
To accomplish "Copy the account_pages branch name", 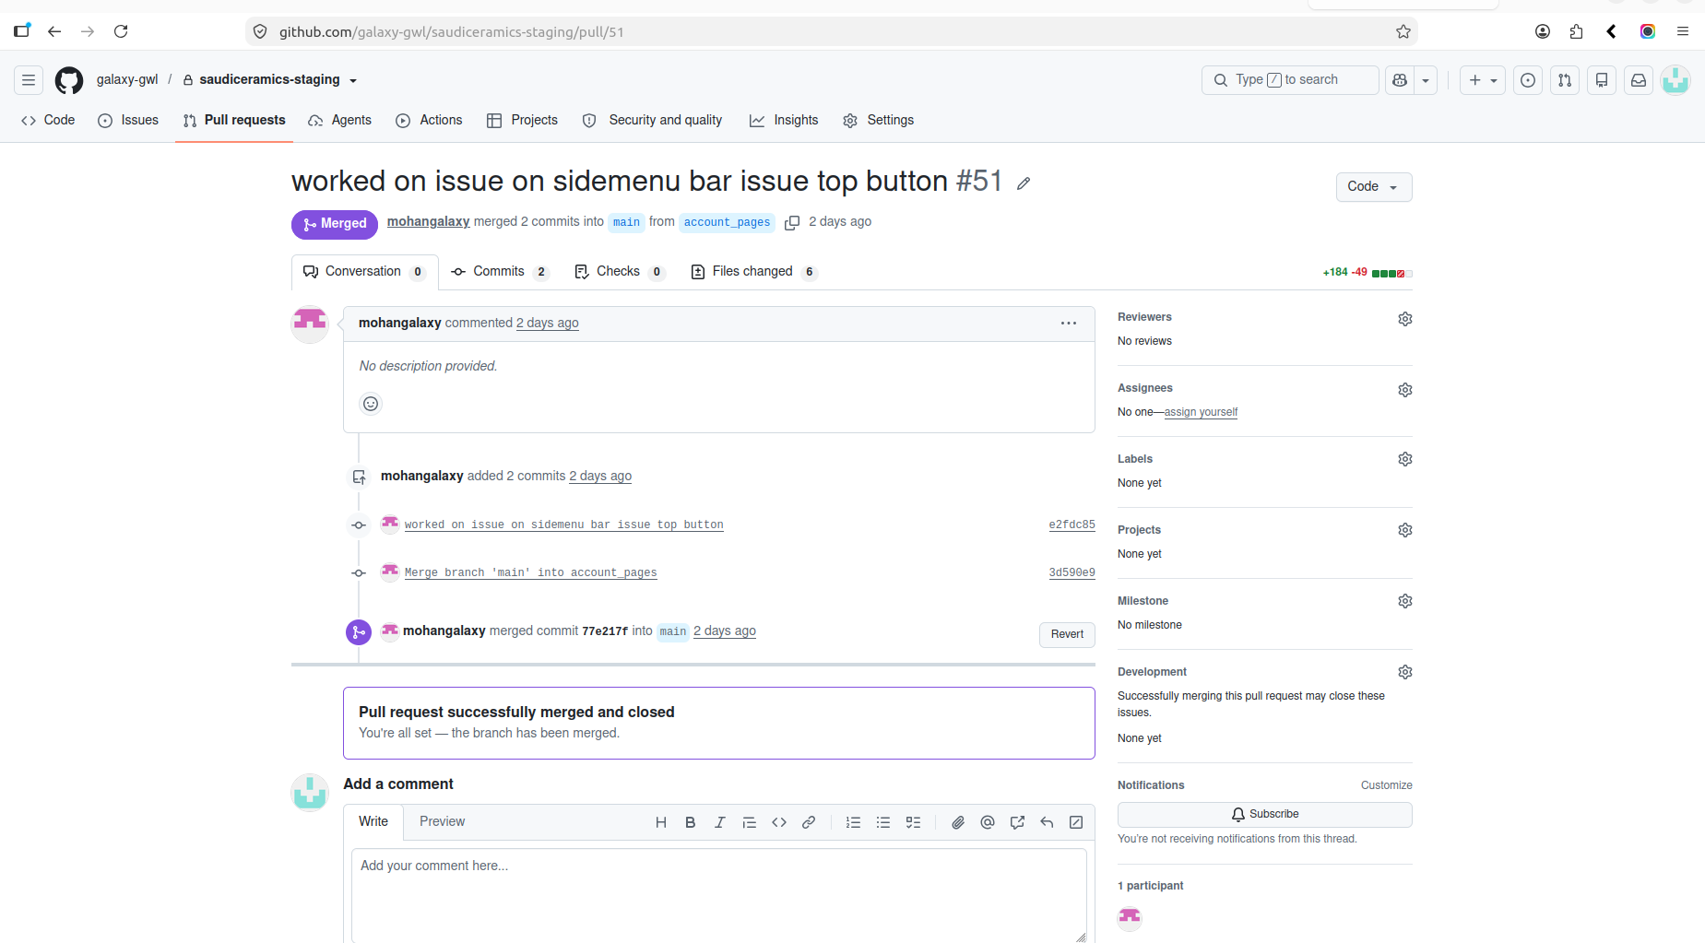I will (x=792, y=222).
